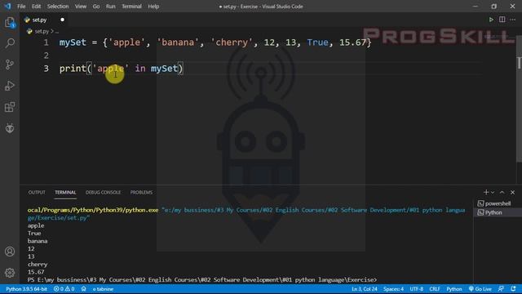Open the robot-face icon view in activity bar

click(x=10, y=128)
